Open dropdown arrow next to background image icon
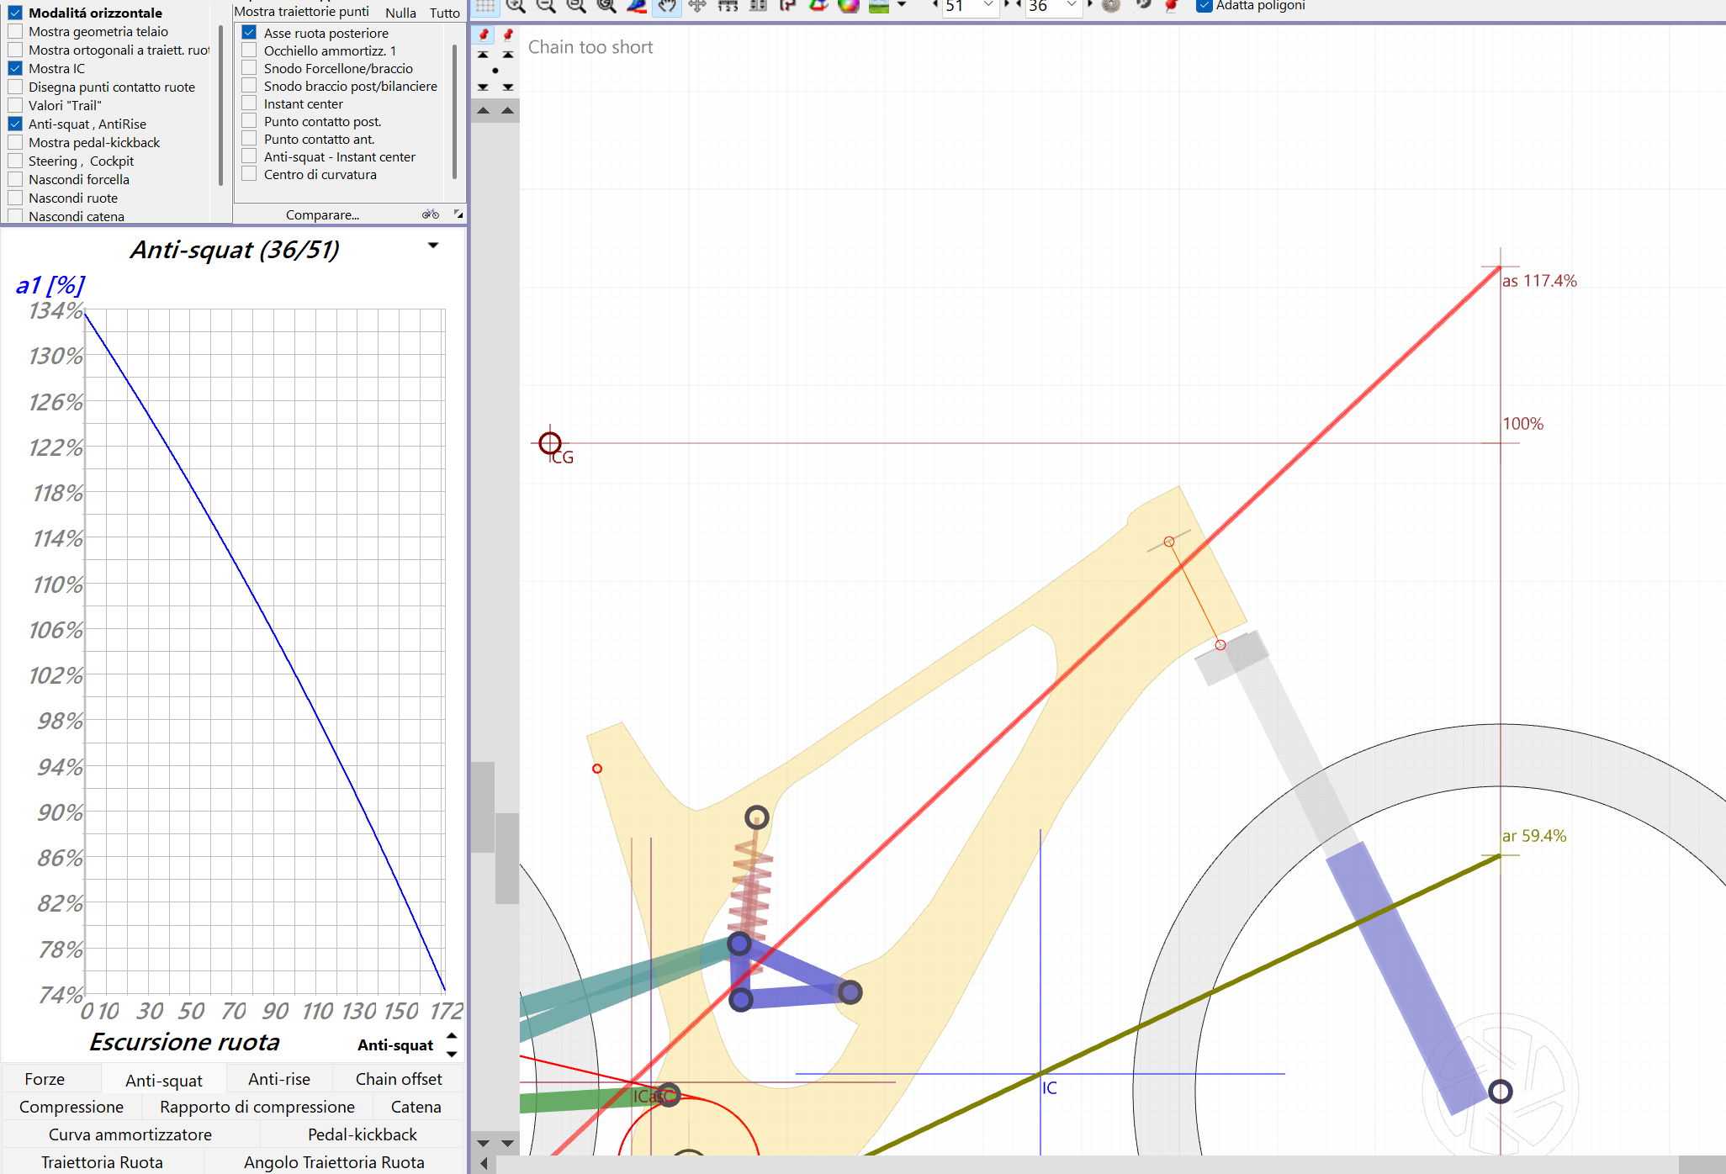This screenshot has width=1726, height=1174. (x=902, y=6)
